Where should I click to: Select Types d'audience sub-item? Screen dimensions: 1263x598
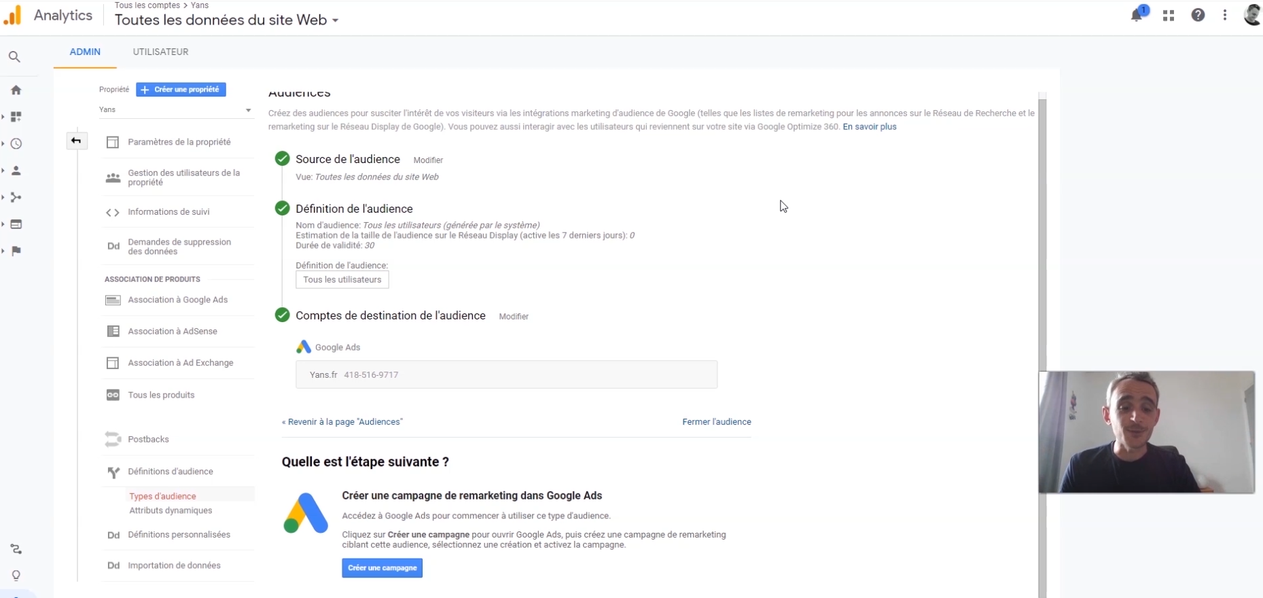click(x=162, y=496)
